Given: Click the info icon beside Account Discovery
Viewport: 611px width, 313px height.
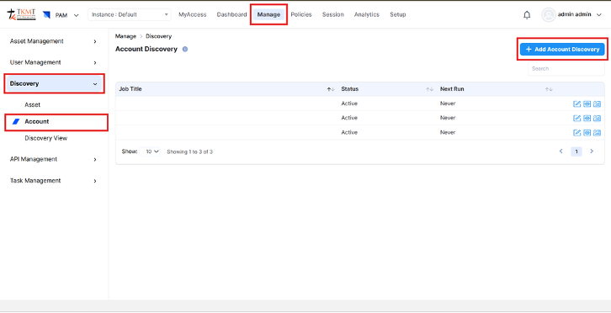Looking at the screenshot, I should (x=185, y=49).
